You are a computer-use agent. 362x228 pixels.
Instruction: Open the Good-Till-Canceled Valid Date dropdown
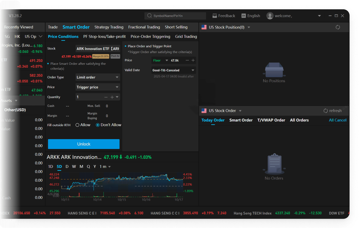173,70
